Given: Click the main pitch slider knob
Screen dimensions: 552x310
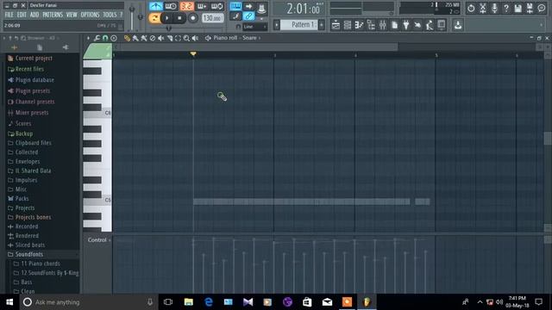Looking at the screenshot, I should click(140, 17).
